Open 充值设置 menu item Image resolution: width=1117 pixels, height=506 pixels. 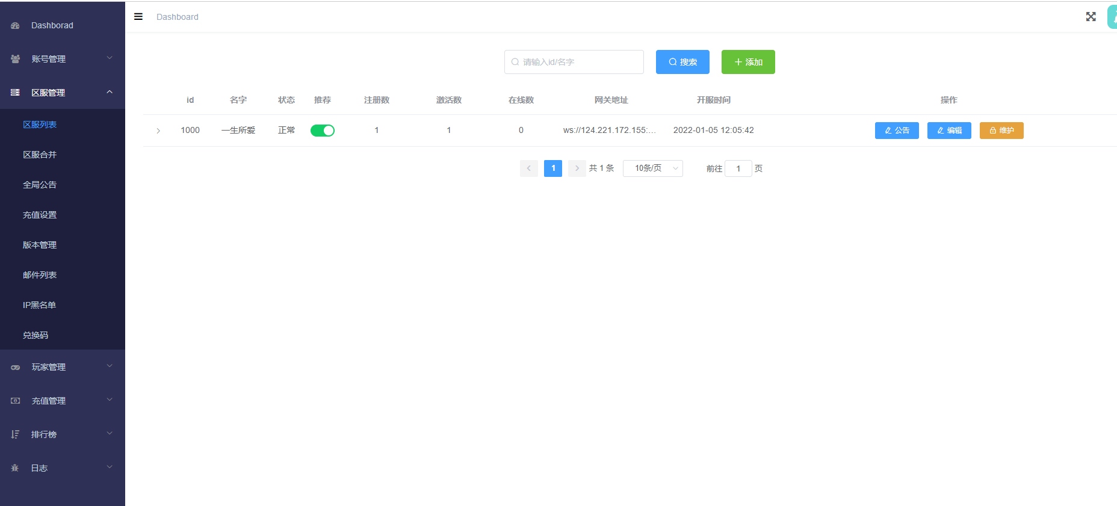pyautogui.click(x=63, y=215)
